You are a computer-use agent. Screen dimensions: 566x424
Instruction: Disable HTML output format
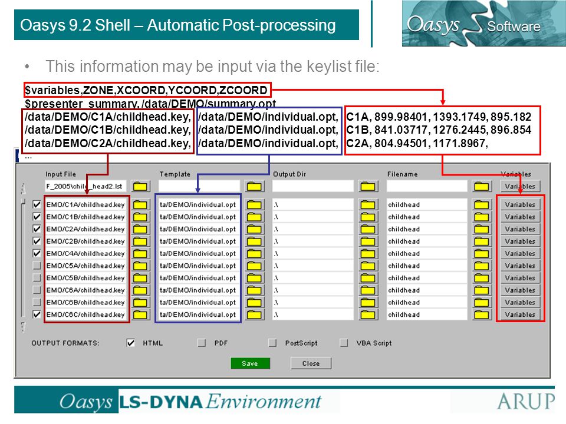(x=131, y=343)
